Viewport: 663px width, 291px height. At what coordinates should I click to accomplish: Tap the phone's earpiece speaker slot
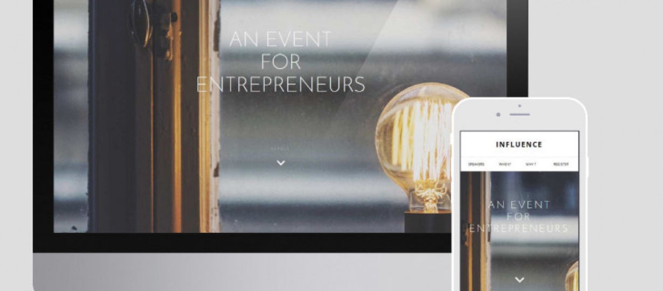click(520, 114)
